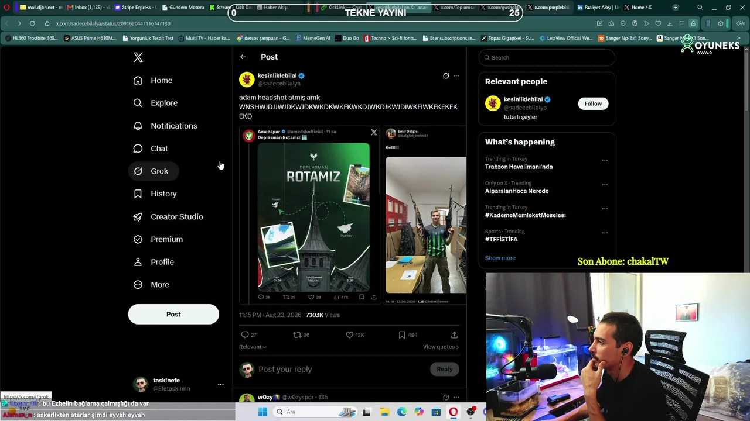This screenshot has height=421, width=750.
Task: Open Notifications in the sidebar
Action: click(165, 126)
